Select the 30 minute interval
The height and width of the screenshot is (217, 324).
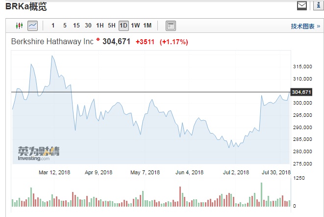(88, 26)
